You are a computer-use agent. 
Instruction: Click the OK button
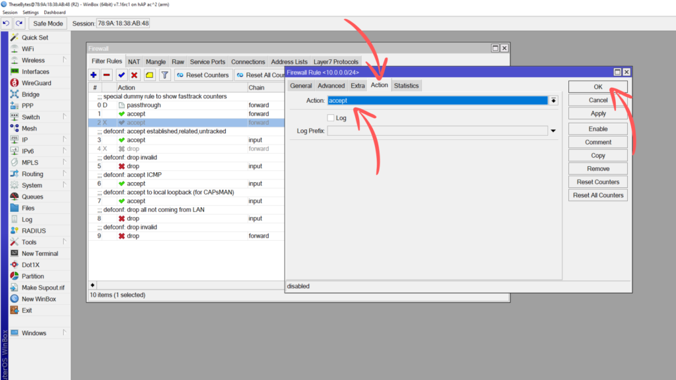(597, 87)
